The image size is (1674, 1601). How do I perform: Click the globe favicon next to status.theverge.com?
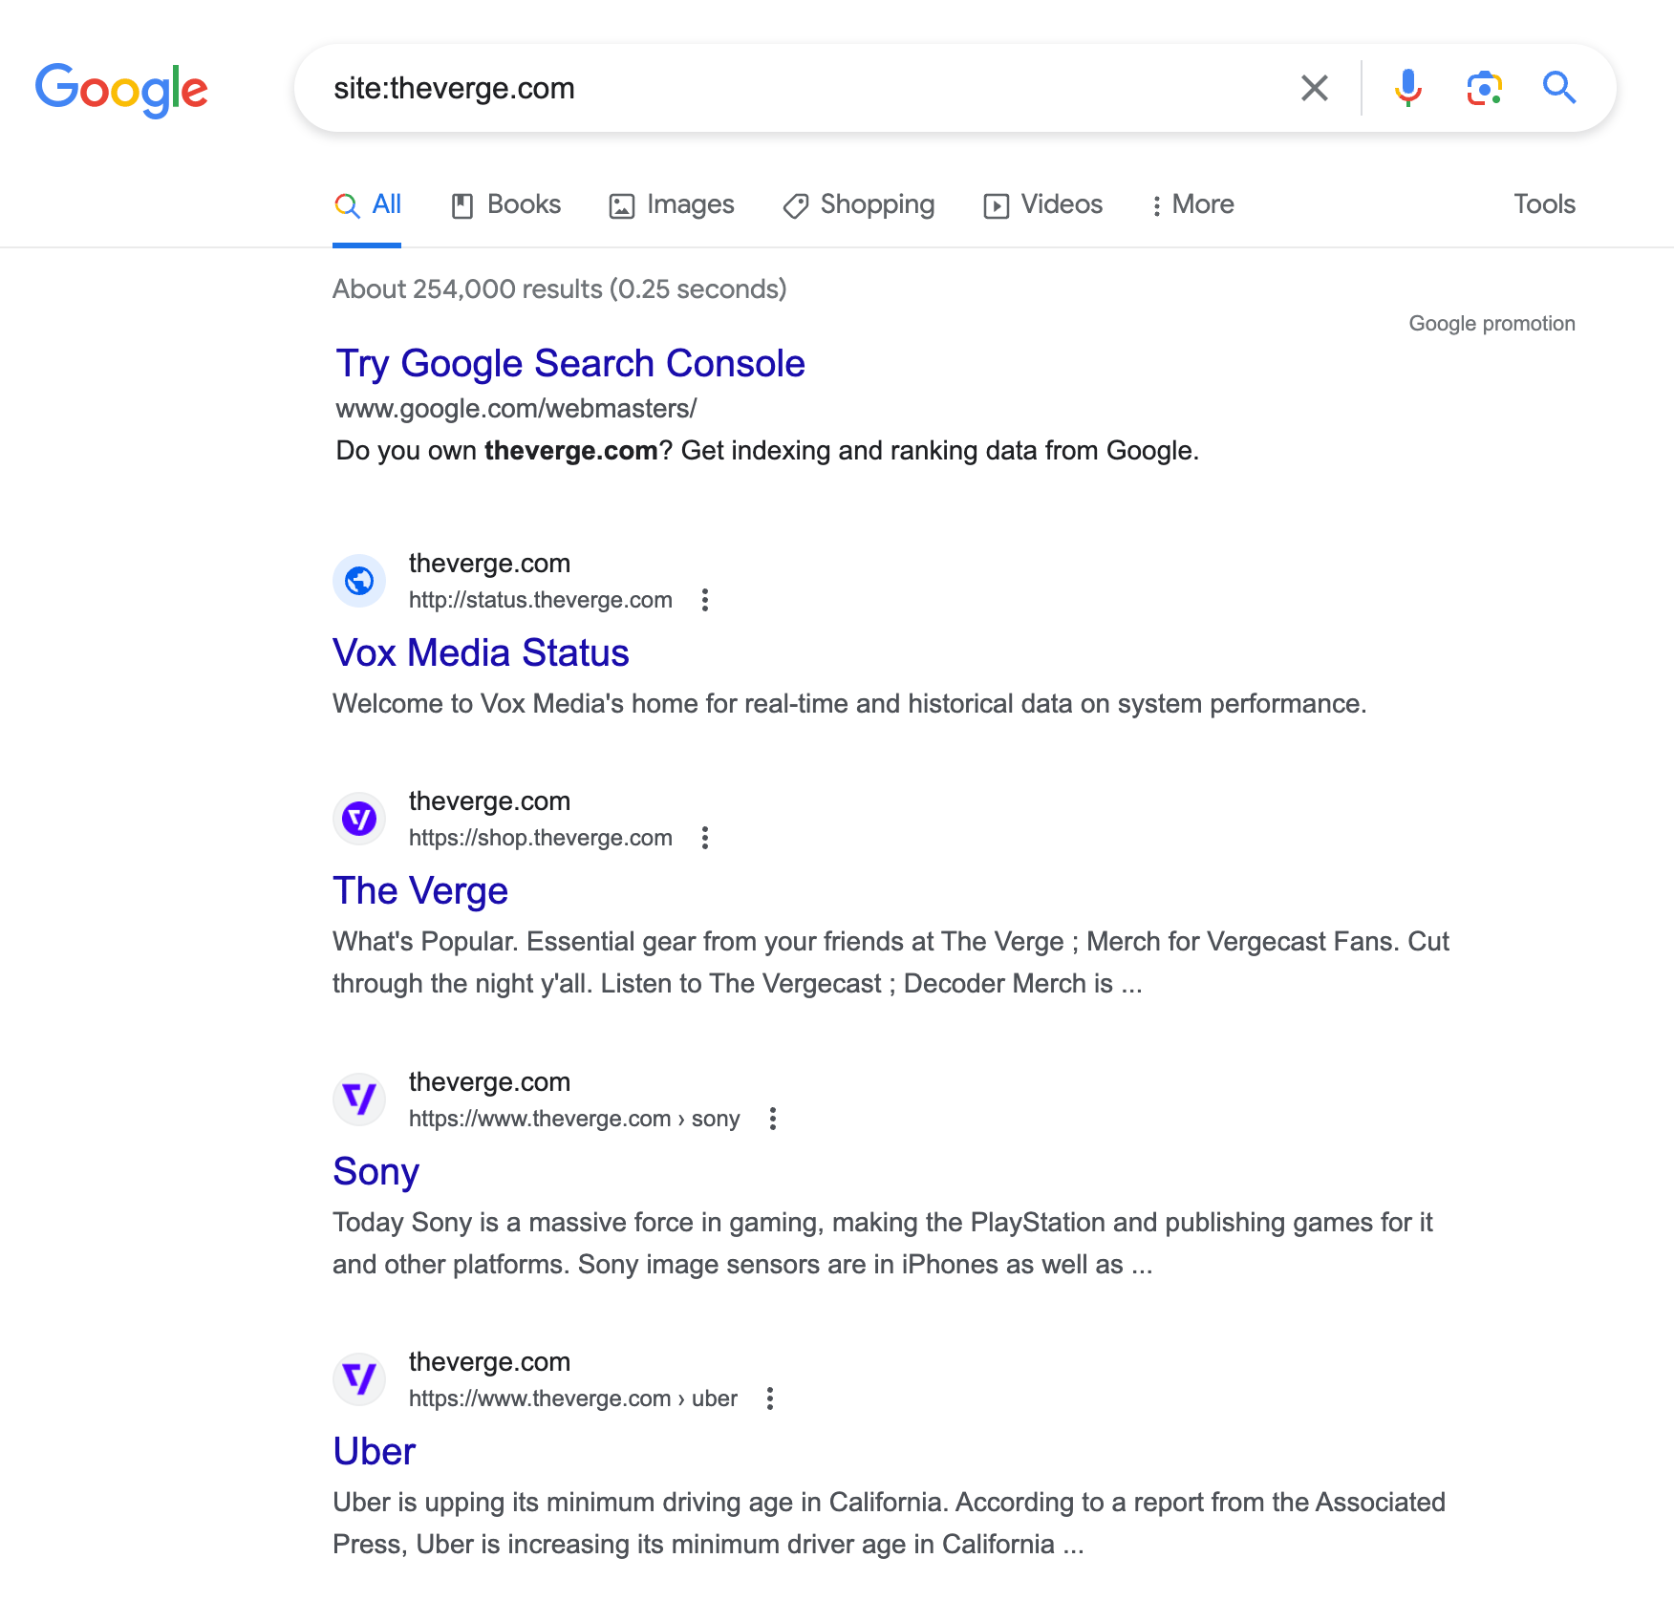coord(358,581)
